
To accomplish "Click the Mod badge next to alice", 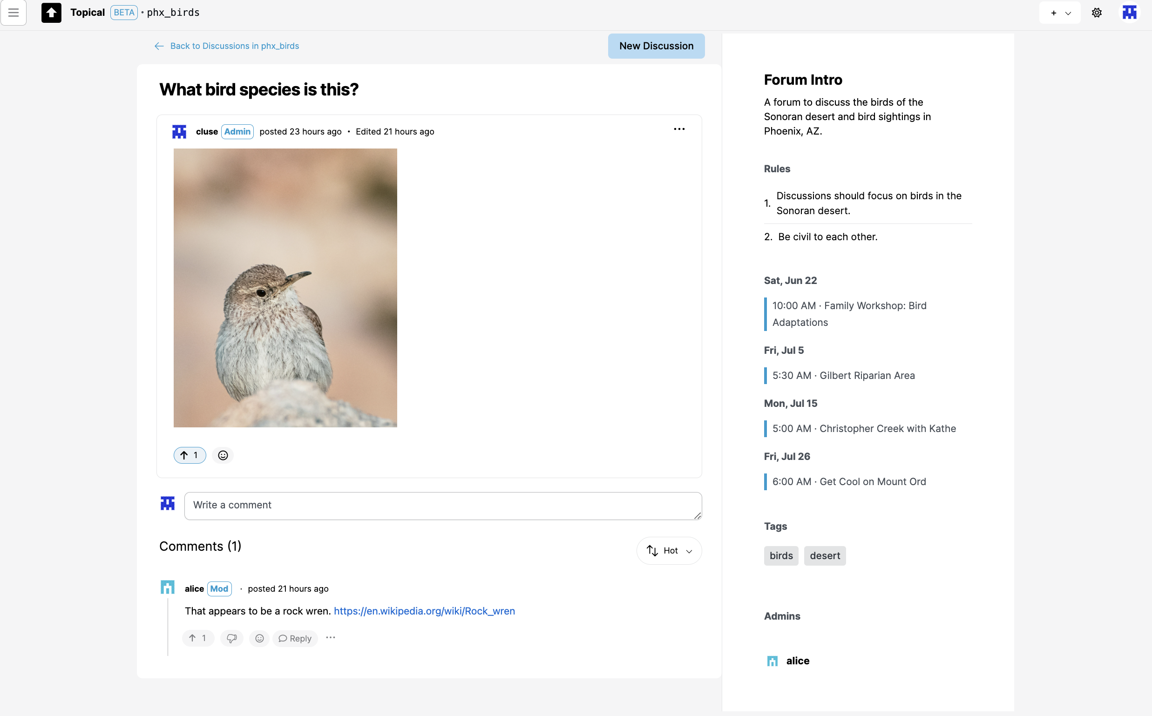I will coord(219,588).
